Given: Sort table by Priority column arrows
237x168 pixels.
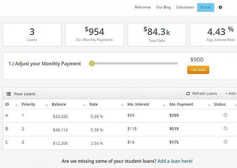Looking at the screenshot, I should [47, 105].
